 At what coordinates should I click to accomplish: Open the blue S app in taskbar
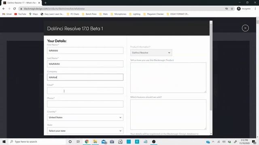[x=137, y=141]
